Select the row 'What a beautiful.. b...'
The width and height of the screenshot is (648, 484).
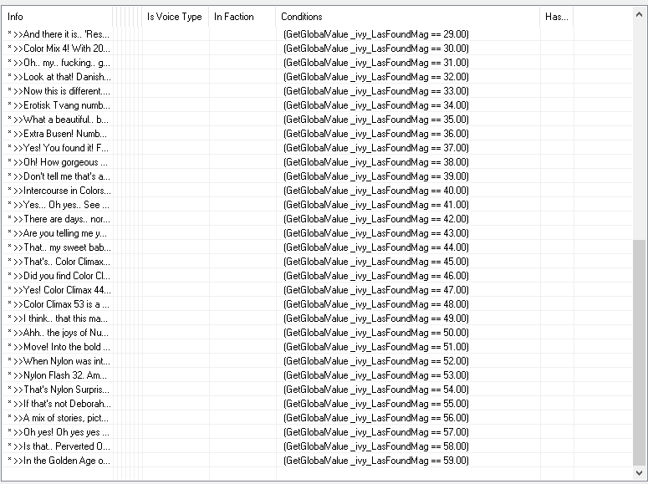317,120
